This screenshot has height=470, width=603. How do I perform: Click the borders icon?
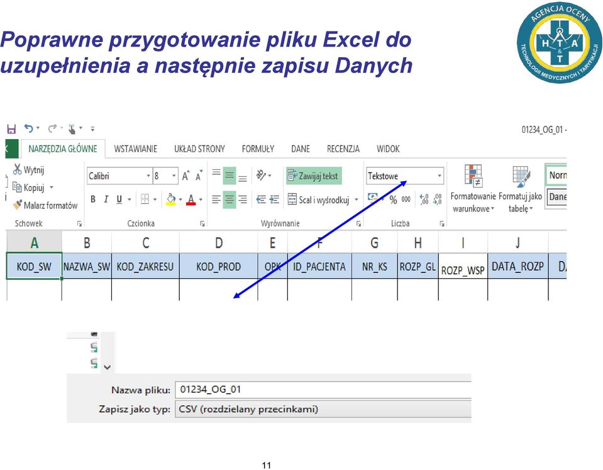(145, 199)
